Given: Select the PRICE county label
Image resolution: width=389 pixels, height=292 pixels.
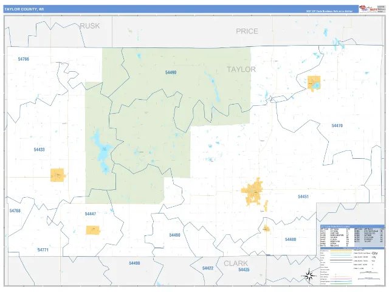Looking at the screenshot, I should 247,31.
